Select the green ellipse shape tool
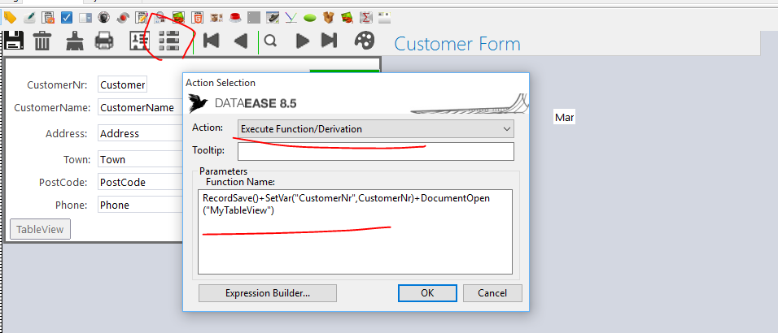Image resolution: width=778 pixels, height=333 pixels. [309, 19]
